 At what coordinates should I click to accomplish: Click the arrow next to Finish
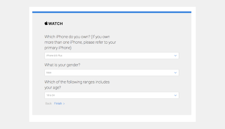pyautogui.click(x=64, y=104)
